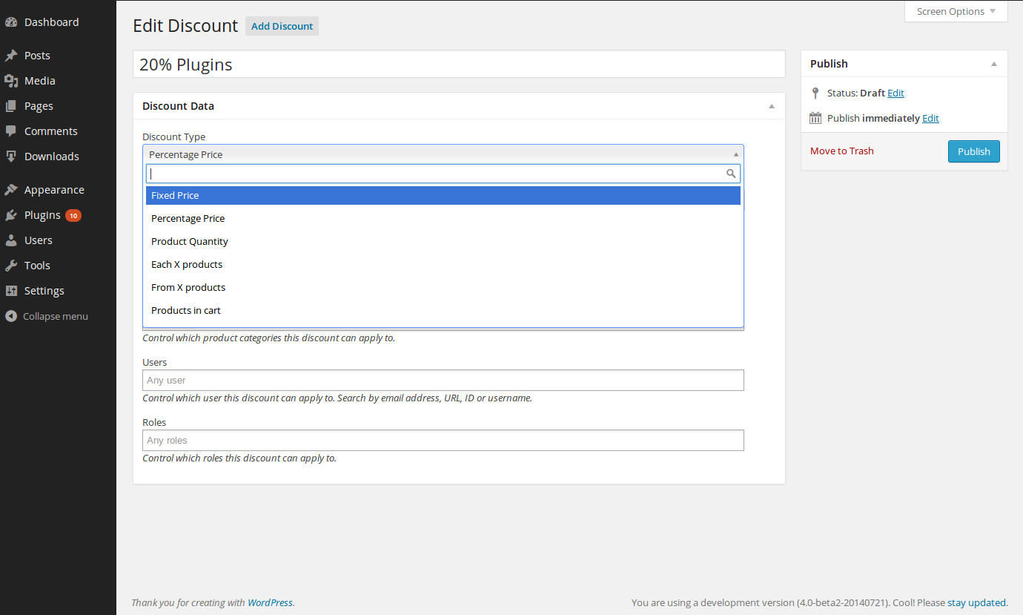The height and width of the screenshot is (615, 1023).
Task: Click the Tools wrench icon
Action: [x=11, y=266]
